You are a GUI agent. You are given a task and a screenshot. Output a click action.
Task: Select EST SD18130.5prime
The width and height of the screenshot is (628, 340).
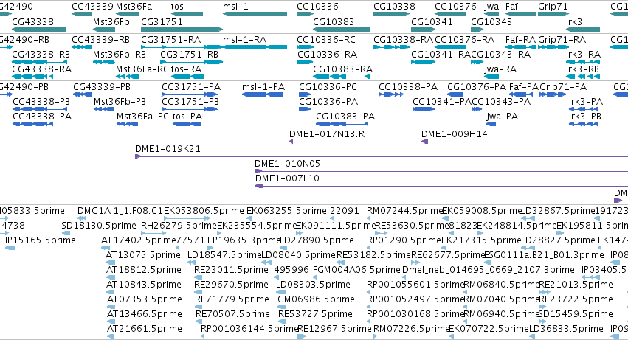66,233
